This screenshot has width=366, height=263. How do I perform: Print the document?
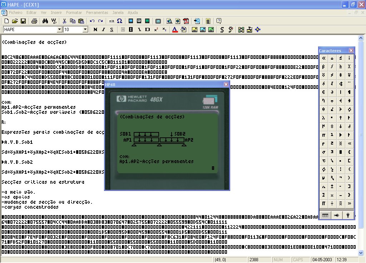point(34,21)
